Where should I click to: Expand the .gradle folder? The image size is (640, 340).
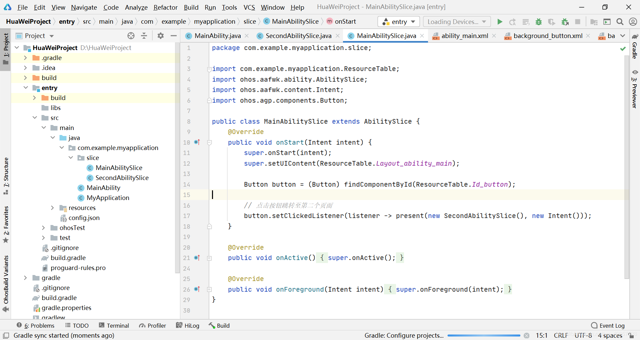(25, 58)
